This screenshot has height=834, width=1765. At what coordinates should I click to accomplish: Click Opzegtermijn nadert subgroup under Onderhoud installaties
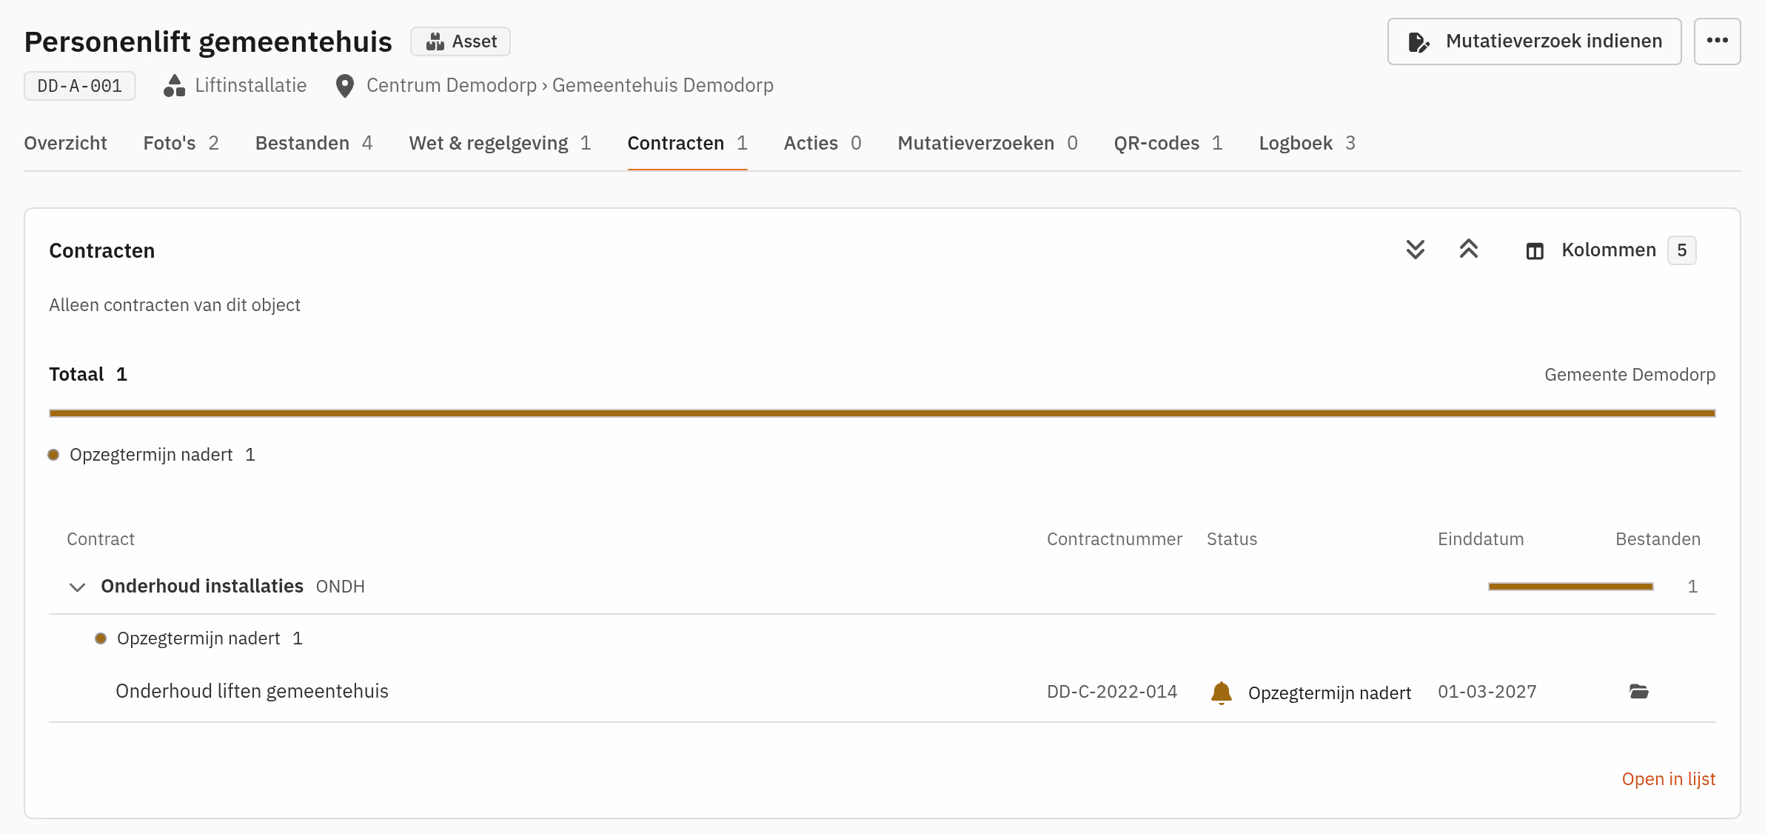[x=199, y=638]
